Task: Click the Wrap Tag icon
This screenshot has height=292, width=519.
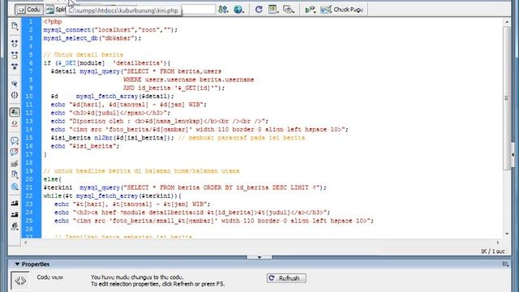Action: pyautogui.click(x=15, y=163)
